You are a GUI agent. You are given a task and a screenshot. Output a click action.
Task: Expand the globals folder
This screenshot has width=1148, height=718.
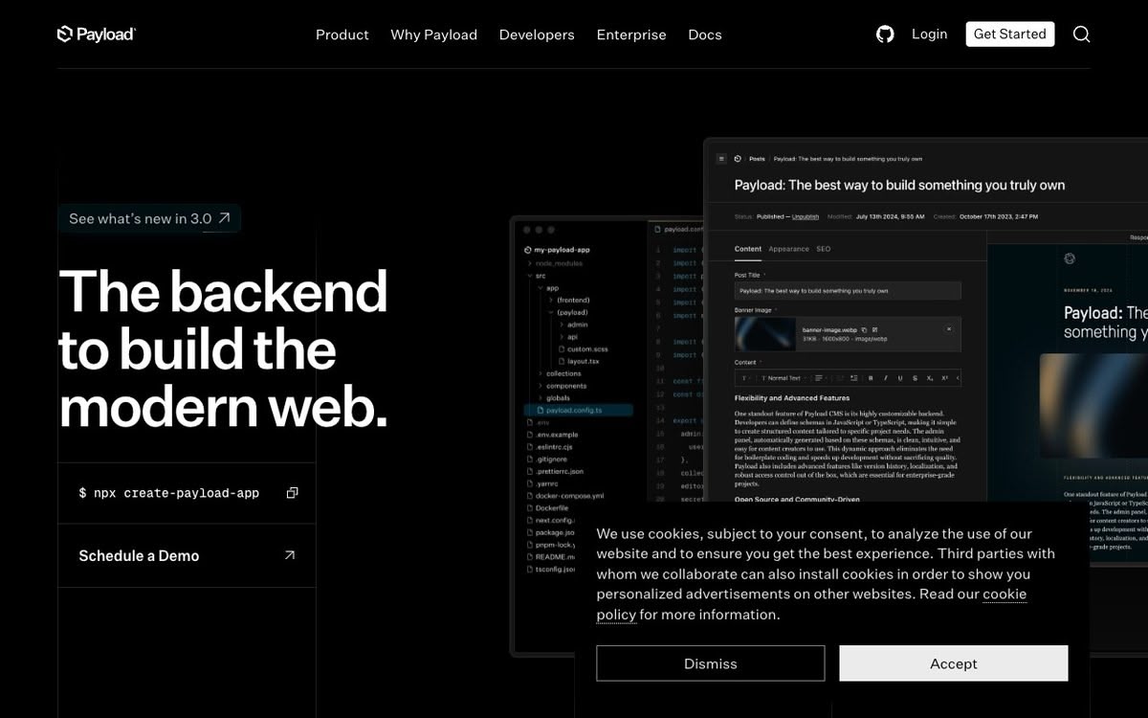[555, 398]
